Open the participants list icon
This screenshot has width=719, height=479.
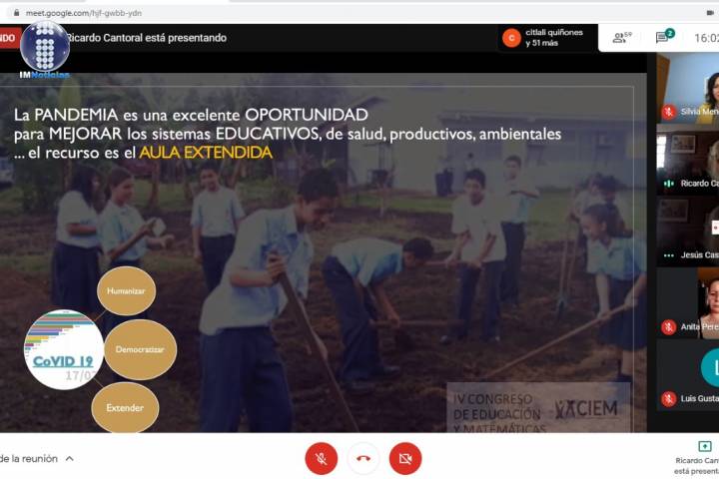click(622, 38)
